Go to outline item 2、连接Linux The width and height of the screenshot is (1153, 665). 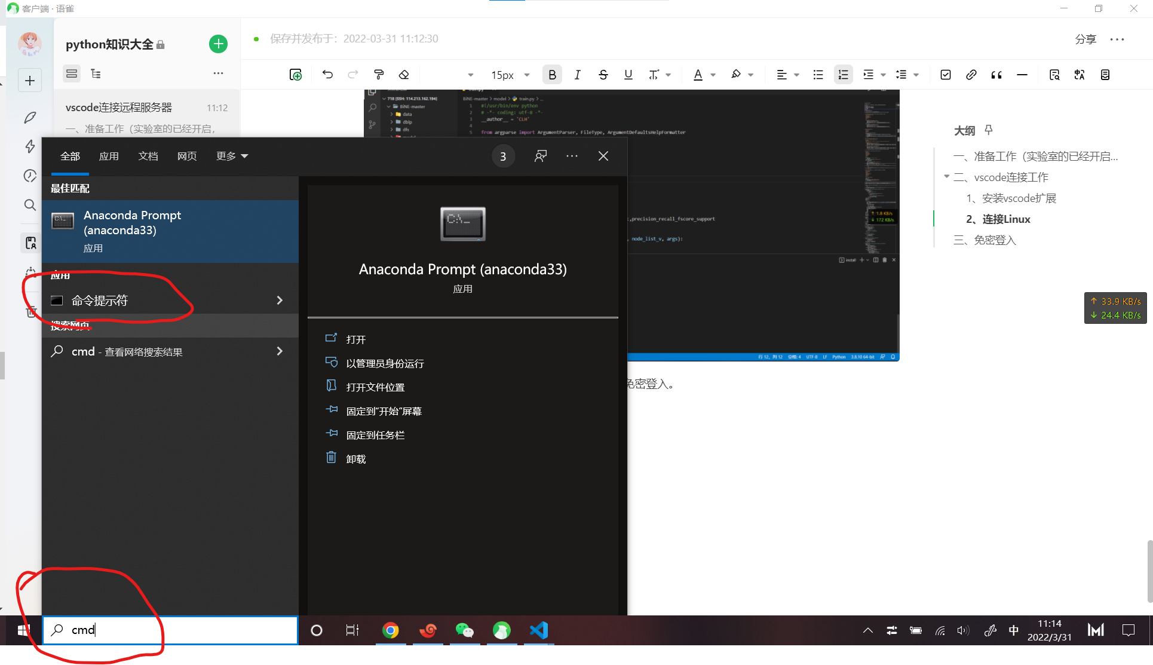pos(998,219)
